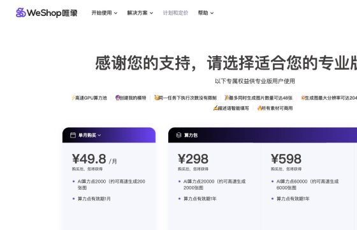
Task: Click the 同一任务下执行次数没有限制 text
Action: coord(188,98)
